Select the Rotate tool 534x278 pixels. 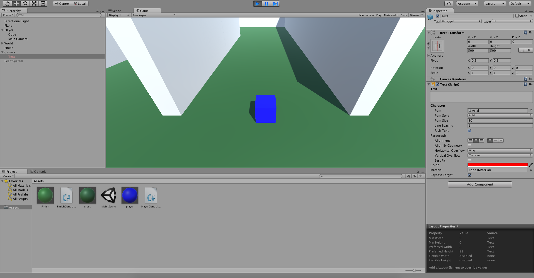pyautogui.click(x=25, y=3)
